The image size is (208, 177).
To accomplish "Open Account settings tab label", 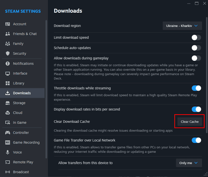I will 19,24.
